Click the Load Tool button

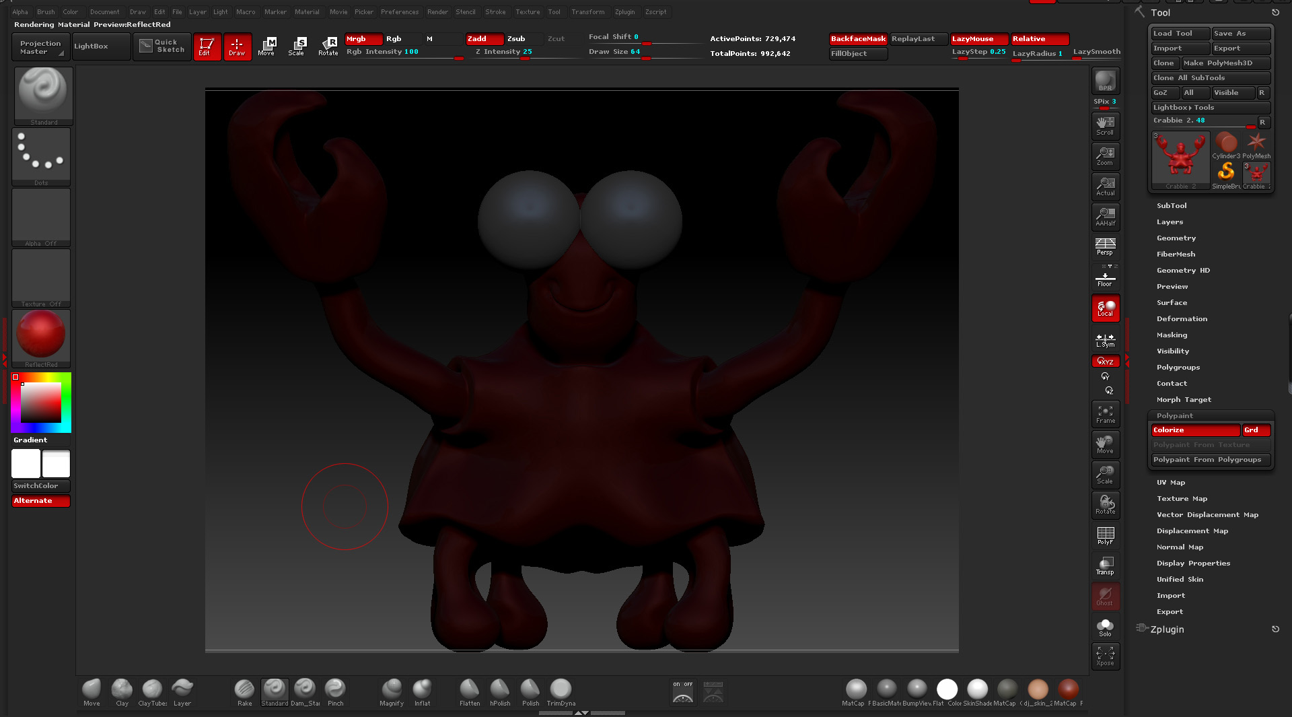(1179, 34)
